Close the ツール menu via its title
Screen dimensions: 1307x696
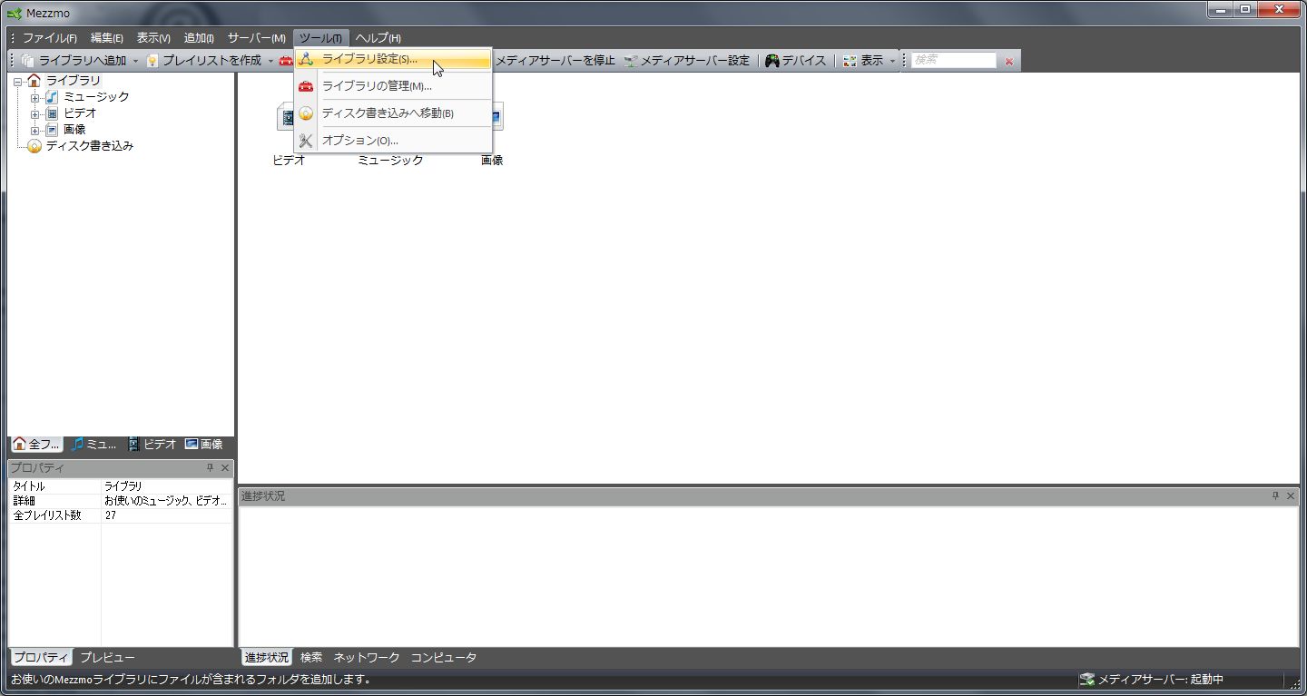(321, 38)
